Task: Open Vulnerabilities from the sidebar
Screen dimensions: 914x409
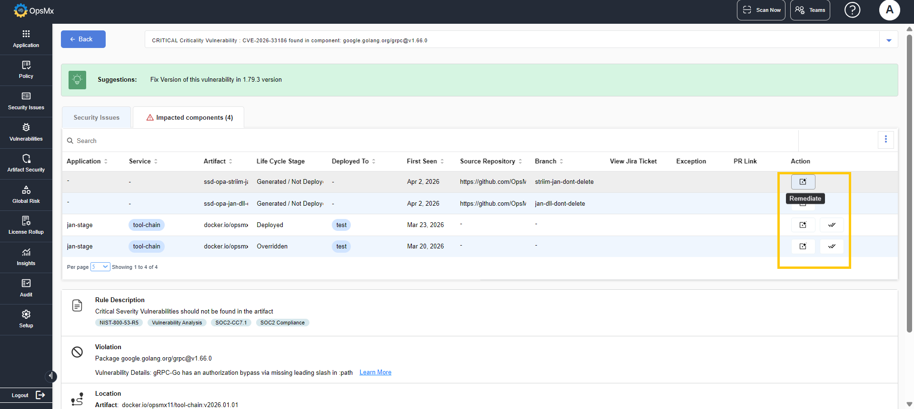Action: [26, 133]
